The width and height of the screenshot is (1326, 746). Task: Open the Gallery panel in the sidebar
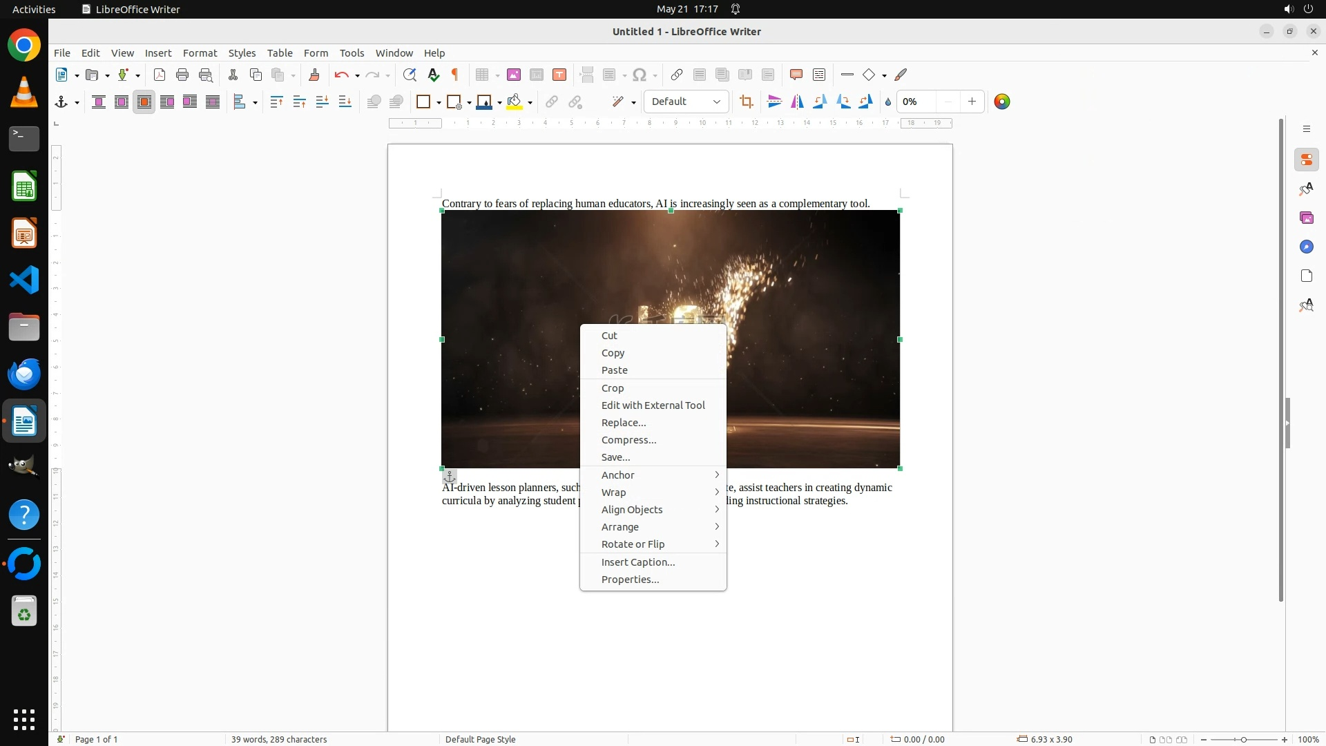[1306, 218]
